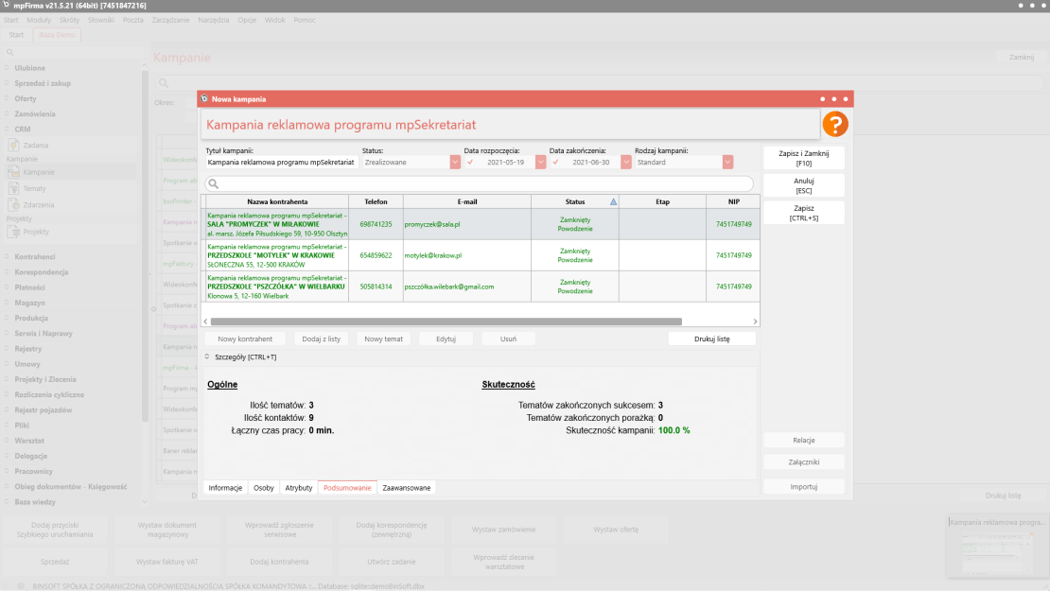Switch to the Baza Demo tab
Screen dimensions: 1050x591
click(57, 35)
